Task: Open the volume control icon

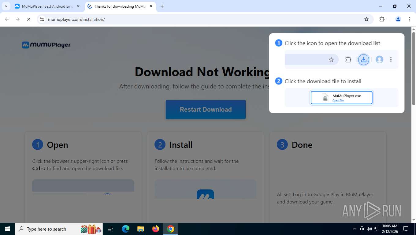Action: (369, 229)
